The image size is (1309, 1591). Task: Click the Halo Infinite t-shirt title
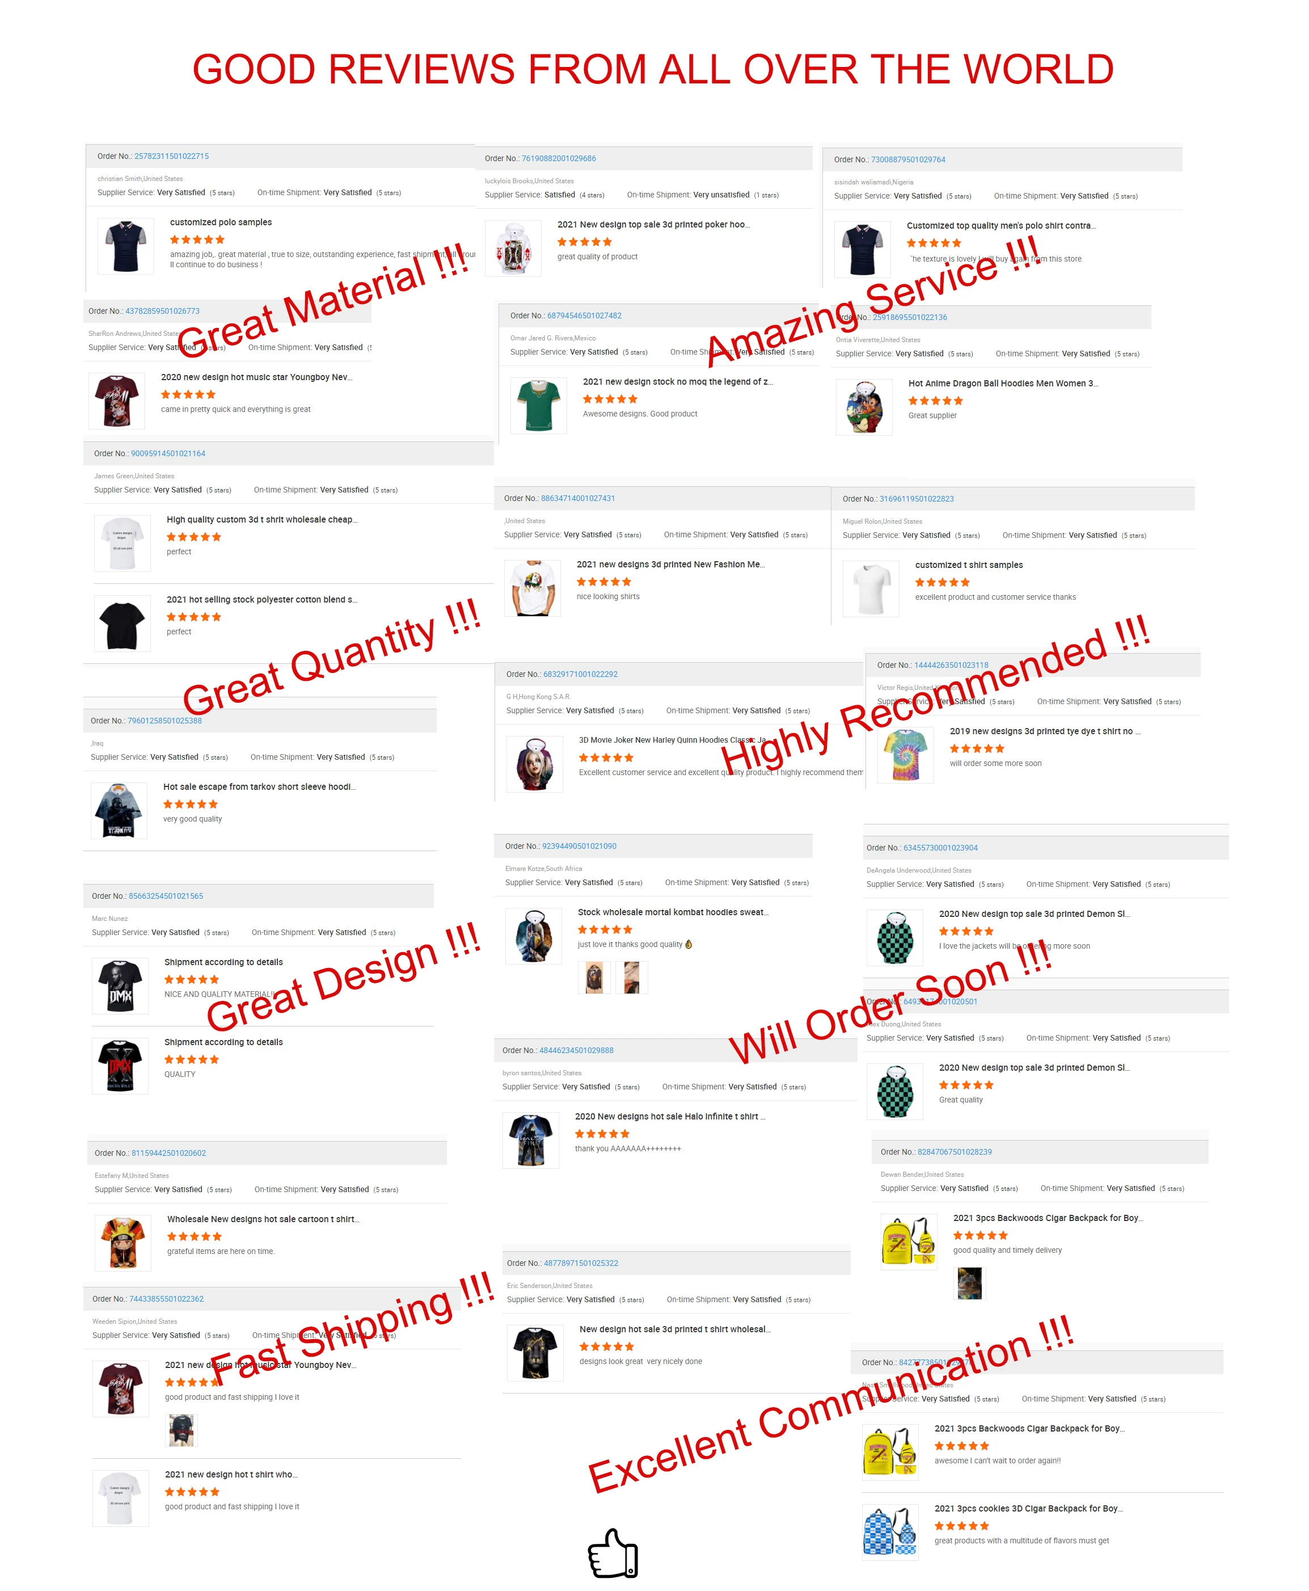point(670,1116)
